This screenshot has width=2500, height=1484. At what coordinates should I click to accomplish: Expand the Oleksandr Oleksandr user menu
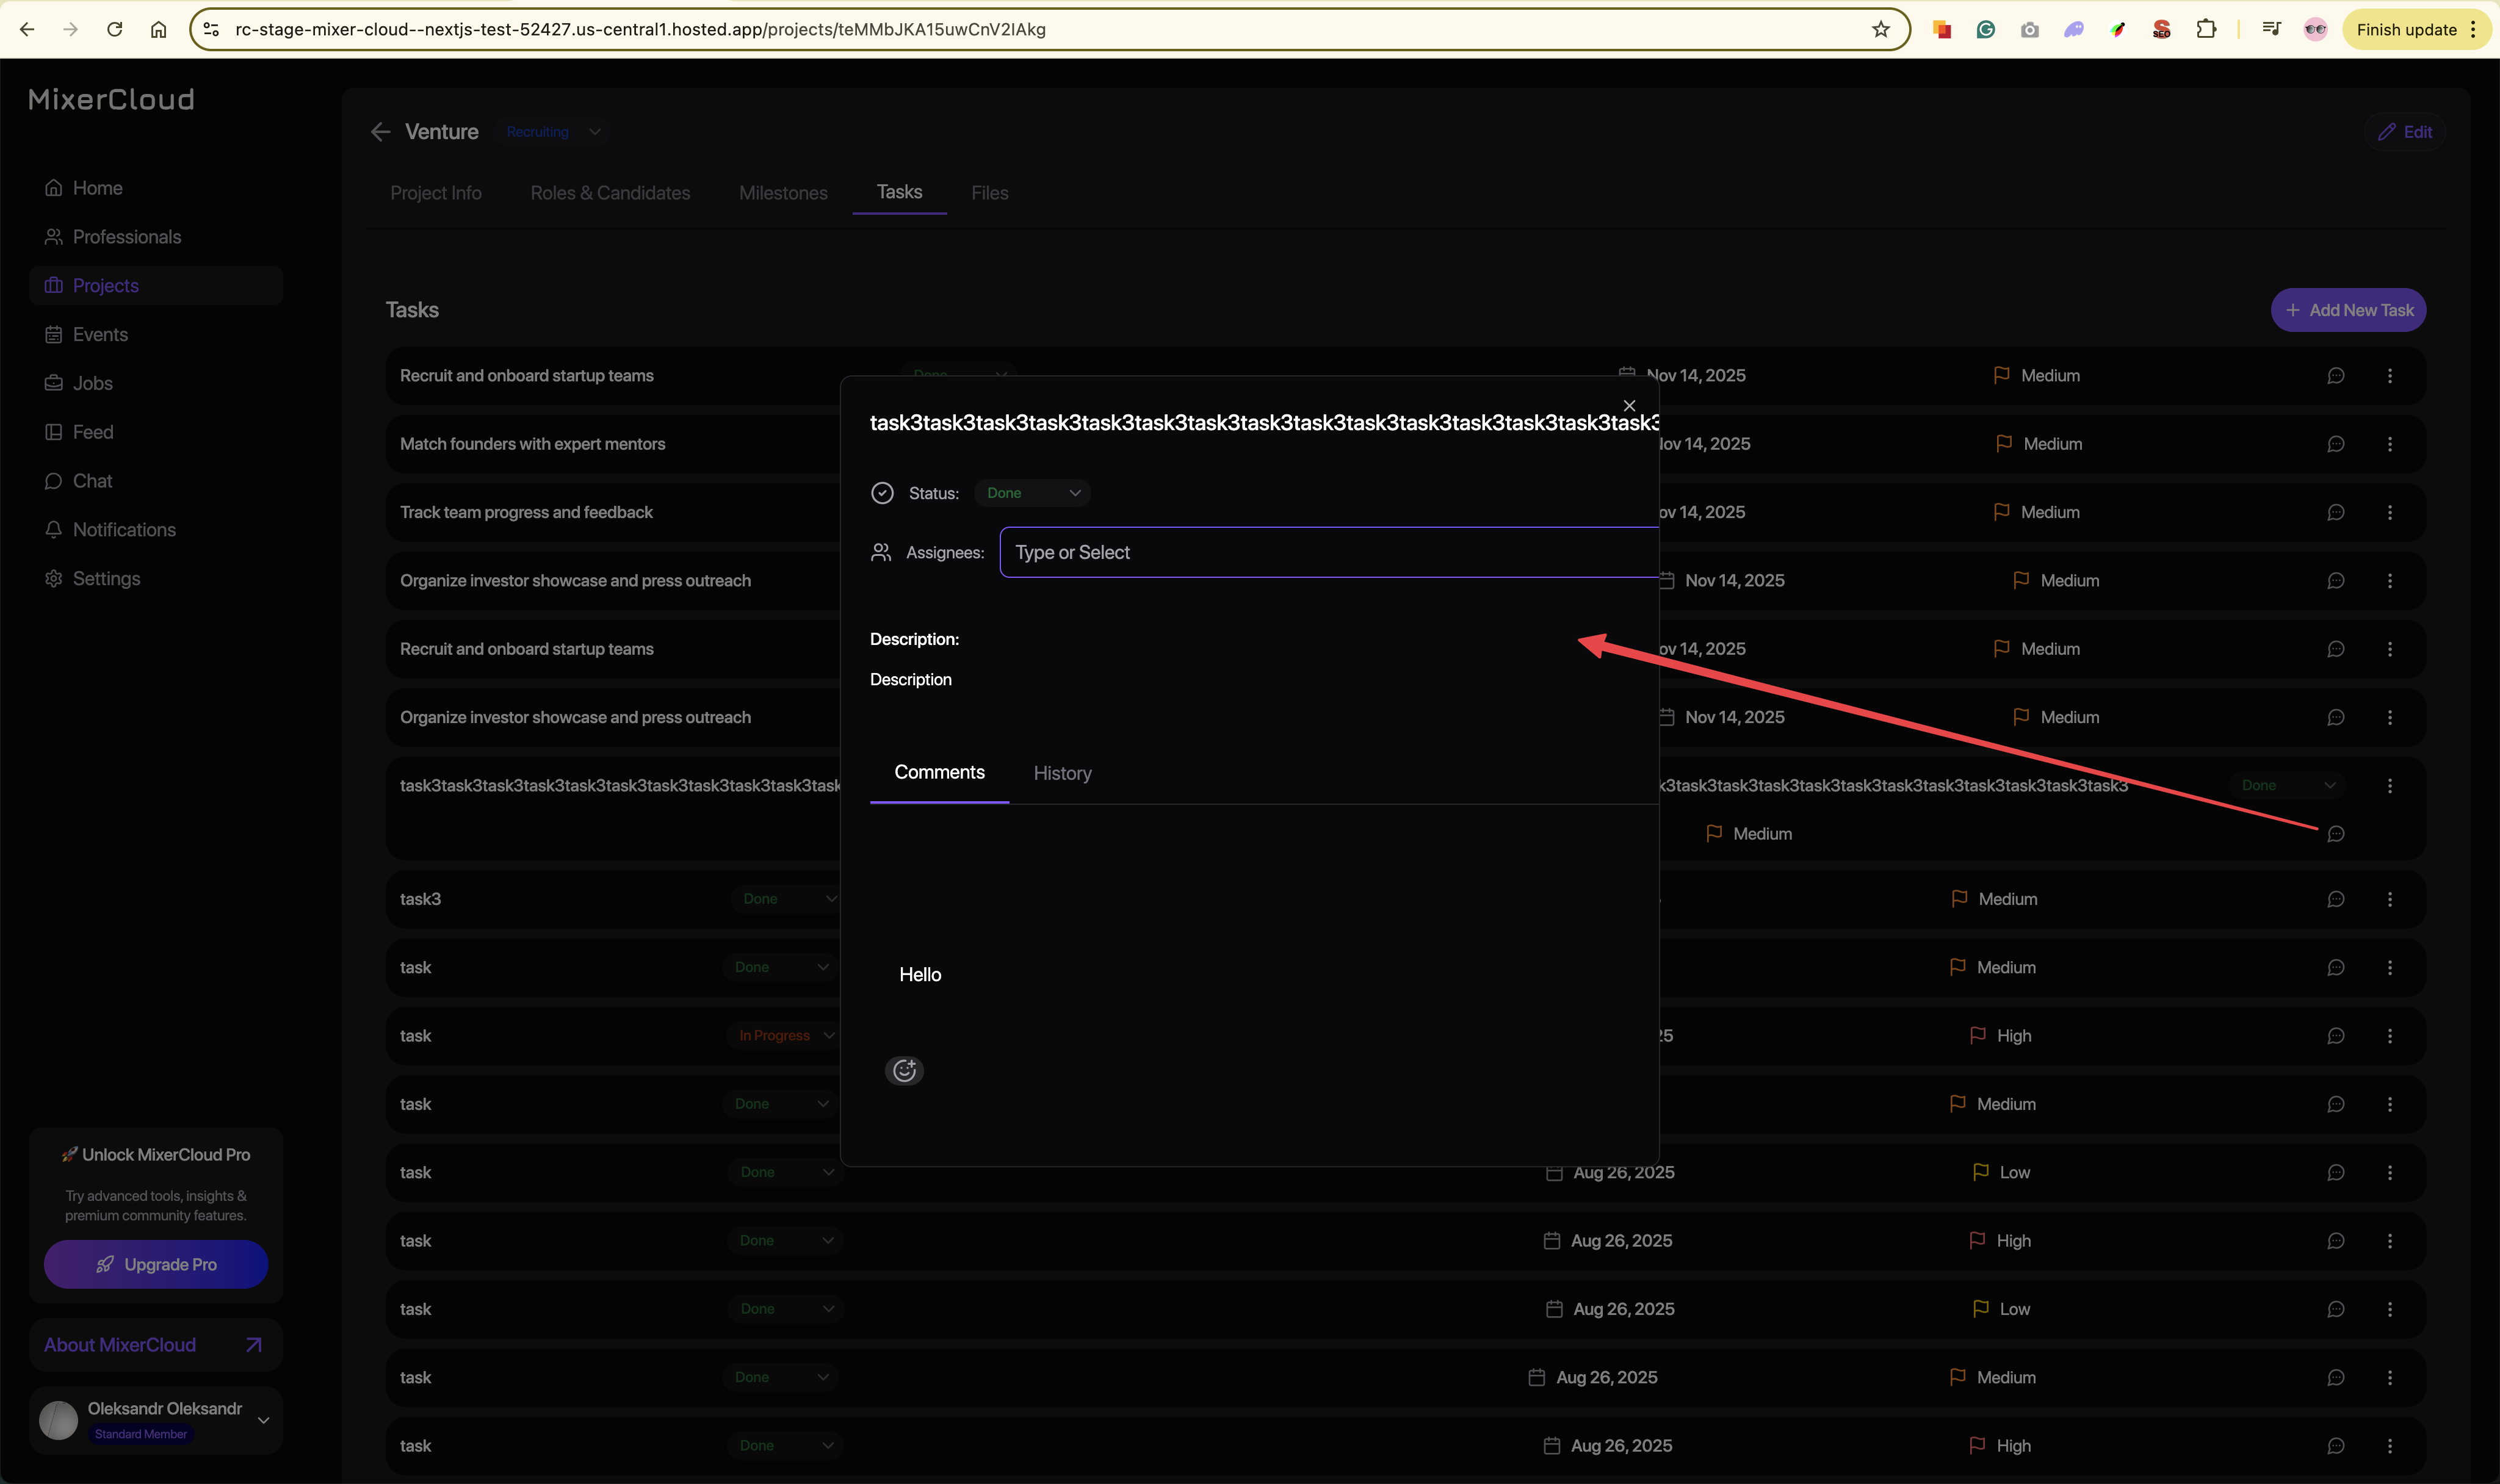click(263, 1420)
